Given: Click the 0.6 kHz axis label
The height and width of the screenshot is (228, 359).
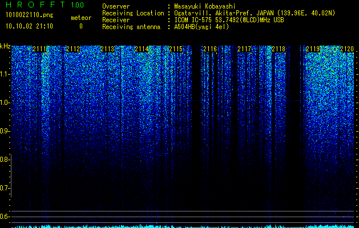Looking at the screenshot, I should pyautogui.click(x=5, y=217).
